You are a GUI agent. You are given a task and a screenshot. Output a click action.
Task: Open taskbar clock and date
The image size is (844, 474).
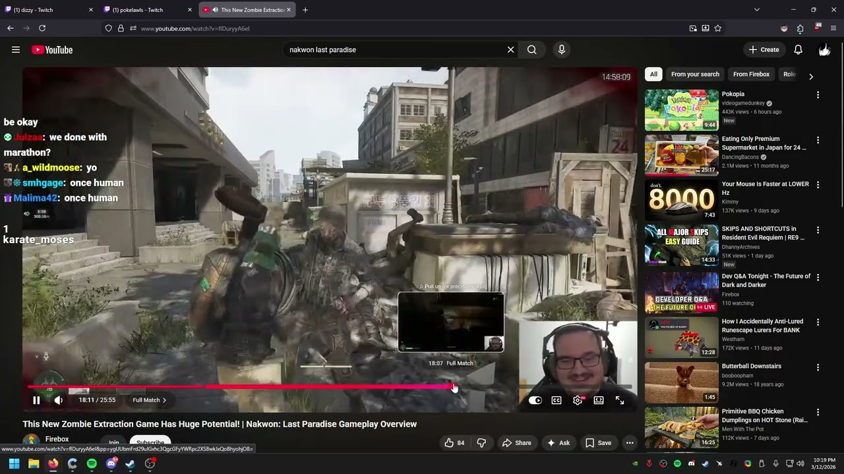(824, 463)
